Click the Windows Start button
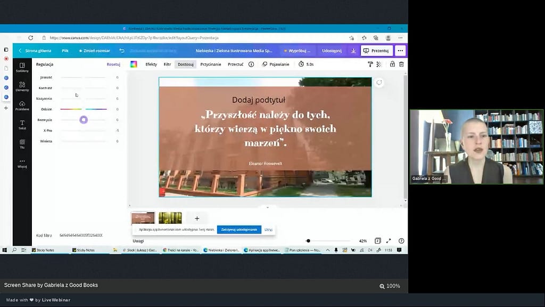Screen dimensions: 545x307 click(x=4, y=250)
